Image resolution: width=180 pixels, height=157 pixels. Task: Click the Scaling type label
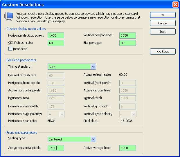click(x=17, y=138)
